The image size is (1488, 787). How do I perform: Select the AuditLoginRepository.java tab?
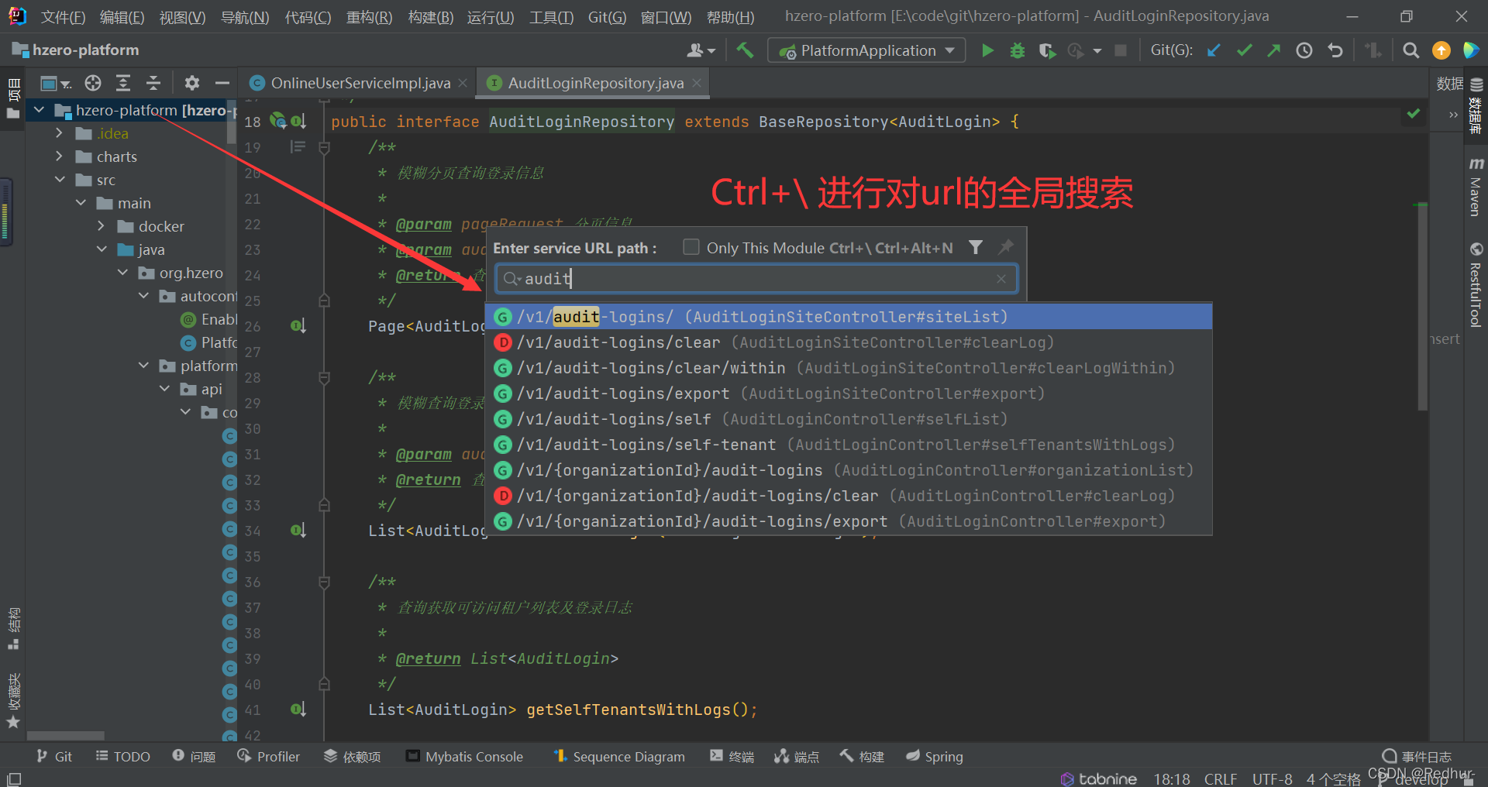point(595,83)
